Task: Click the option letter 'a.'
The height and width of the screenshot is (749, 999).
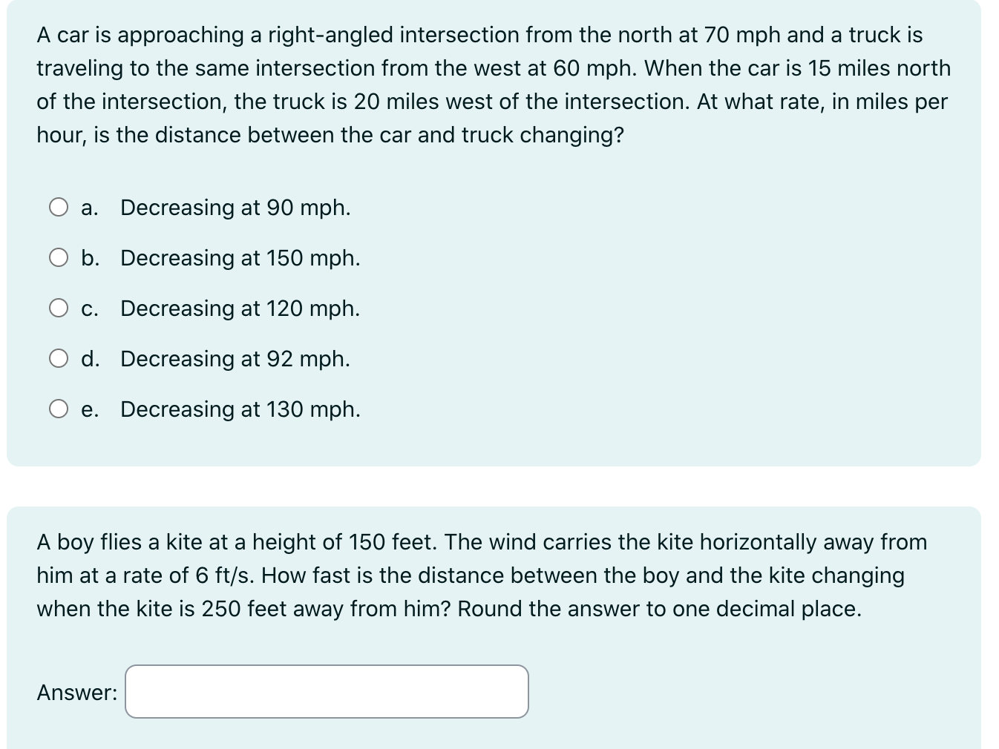Action: [91, 208]
